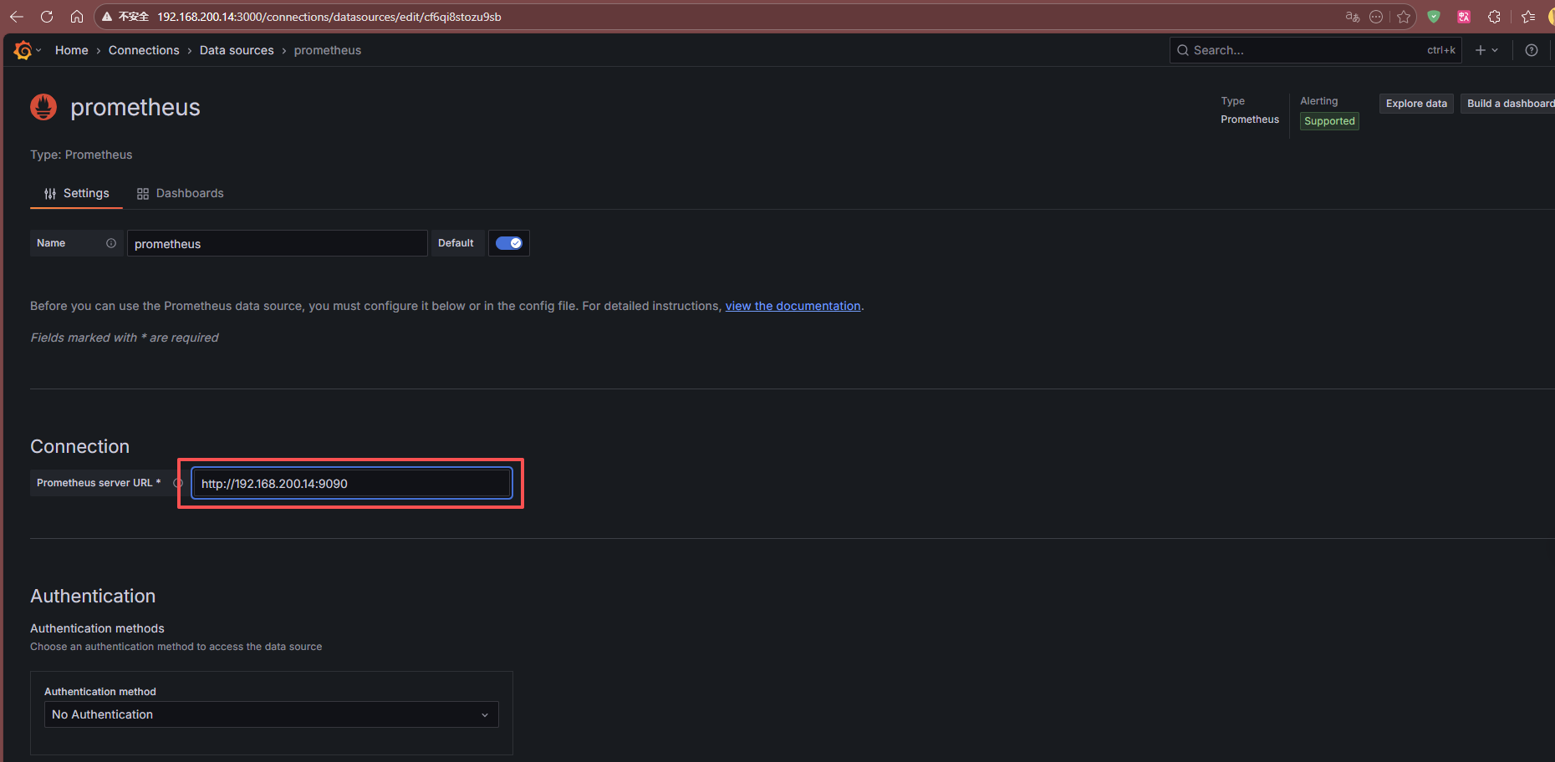The image size is (1555, 762).
Task: Click the browser home icon
Action: click(77, 17)
